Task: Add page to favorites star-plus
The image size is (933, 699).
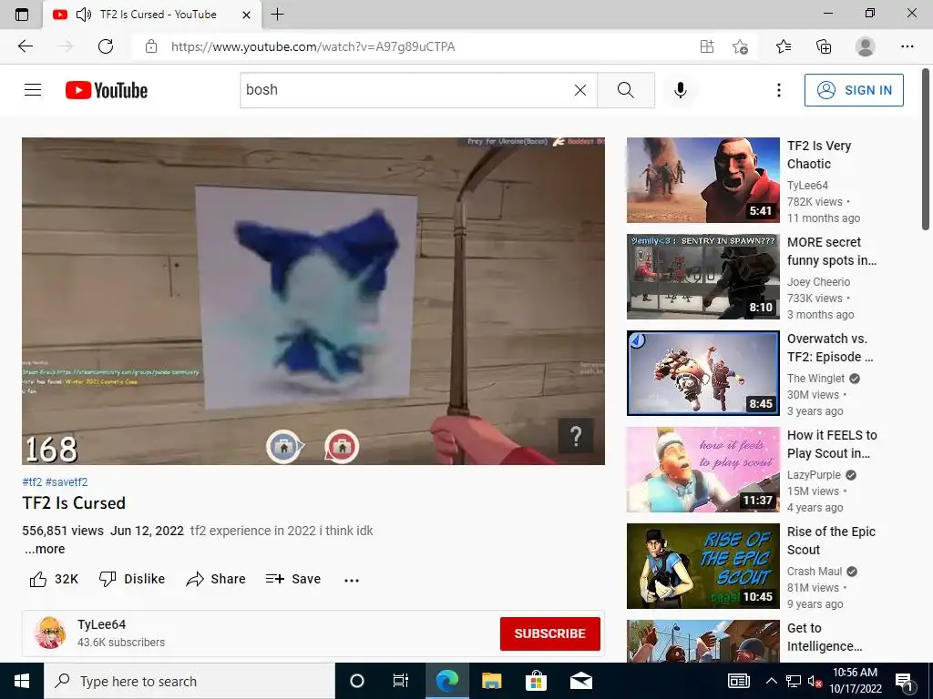Action: (x=740, y=46)
